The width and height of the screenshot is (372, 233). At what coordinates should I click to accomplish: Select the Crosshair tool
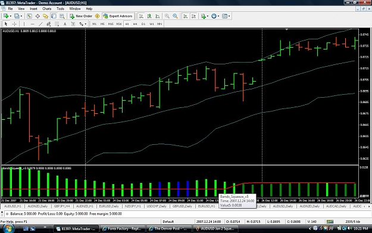[14, 24]
